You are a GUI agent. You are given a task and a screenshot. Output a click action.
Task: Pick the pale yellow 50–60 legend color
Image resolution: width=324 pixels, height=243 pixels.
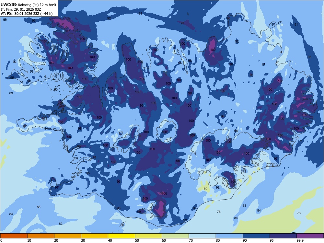pyautogui.click(x=148, y=236)
